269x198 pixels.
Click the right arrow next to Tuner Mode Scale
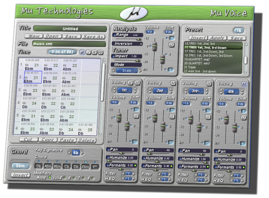coord(140,71)
